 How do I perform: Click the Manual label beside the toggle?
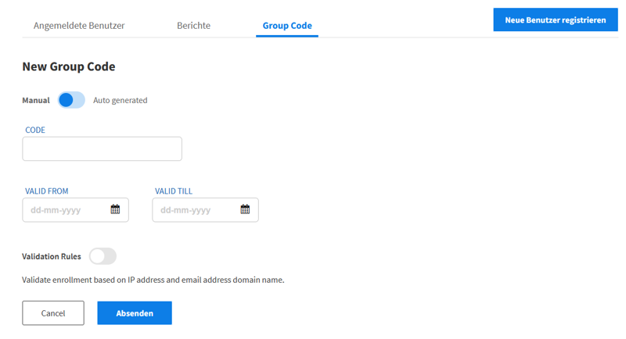click(36, 101)
